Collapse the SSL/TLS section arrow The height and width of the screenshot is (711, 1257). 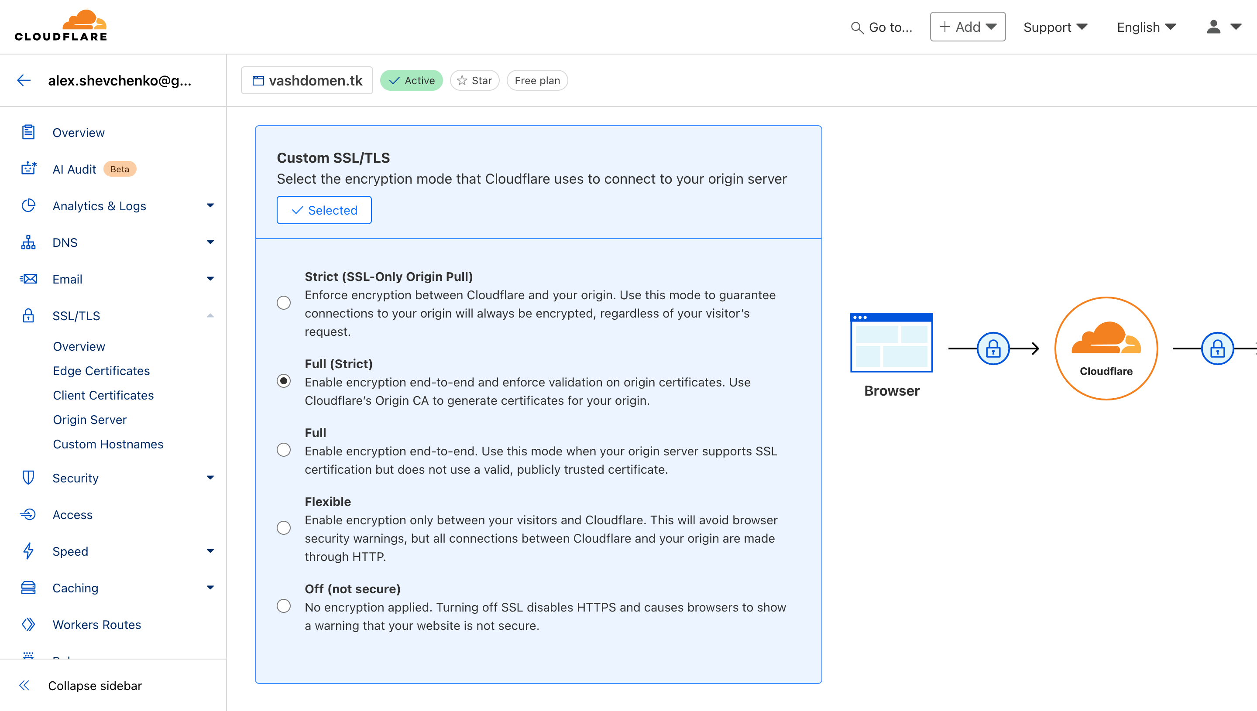210,315
